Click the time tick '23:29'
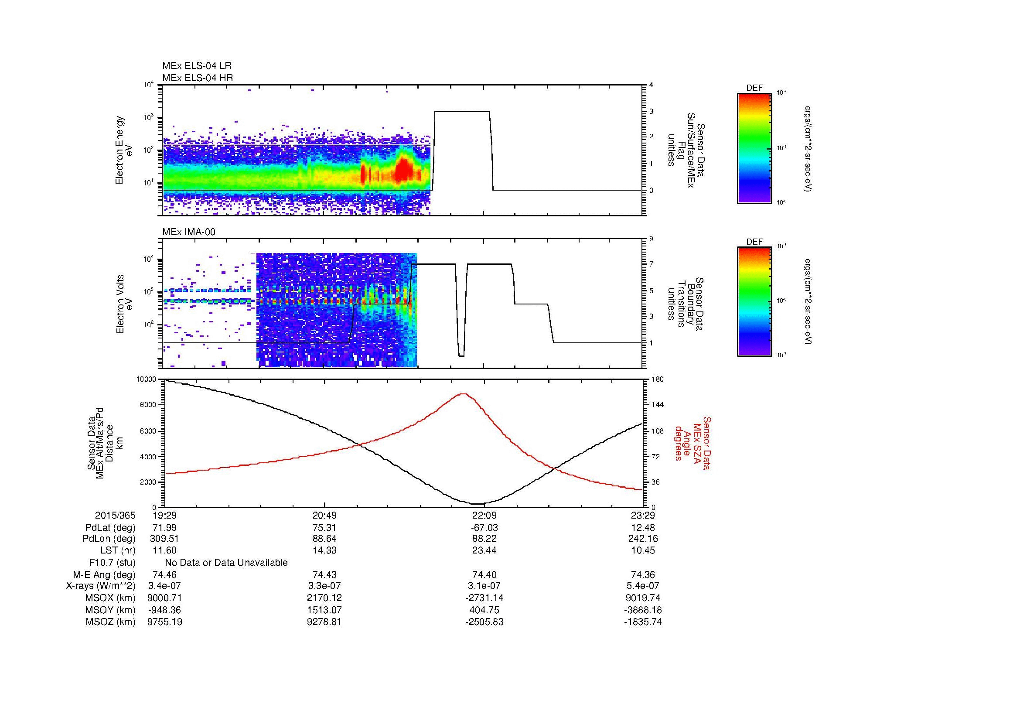 point(643,515)
